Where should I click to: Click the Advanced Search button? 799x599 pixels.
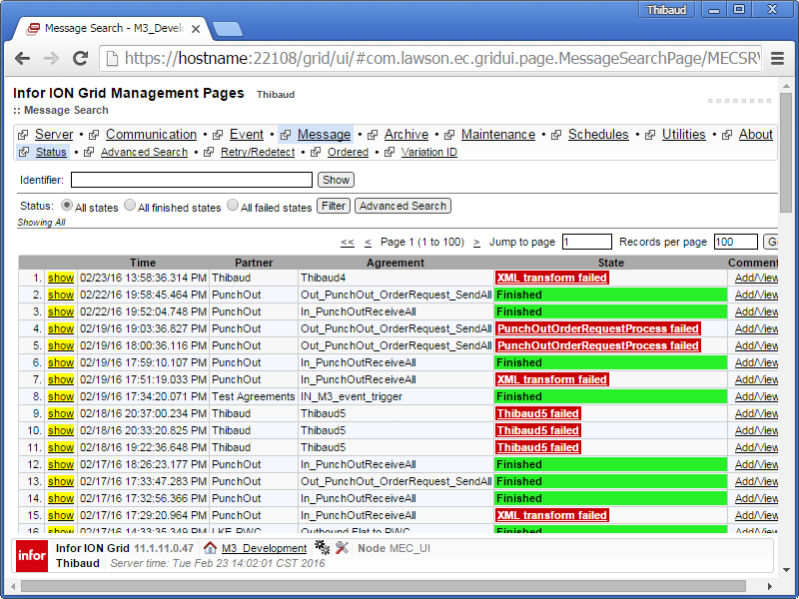[402, 206]
